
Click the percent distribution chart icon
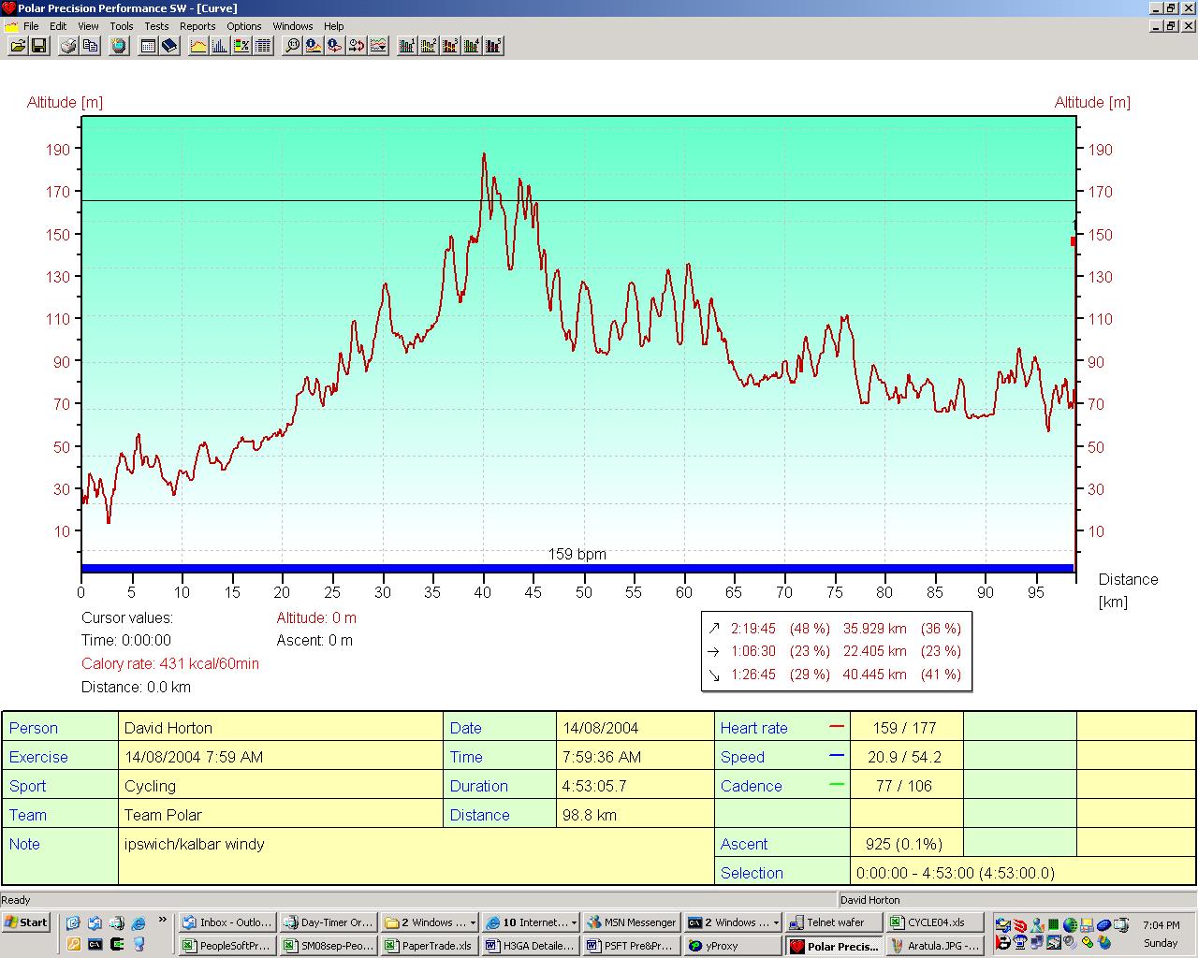[241, 45]
